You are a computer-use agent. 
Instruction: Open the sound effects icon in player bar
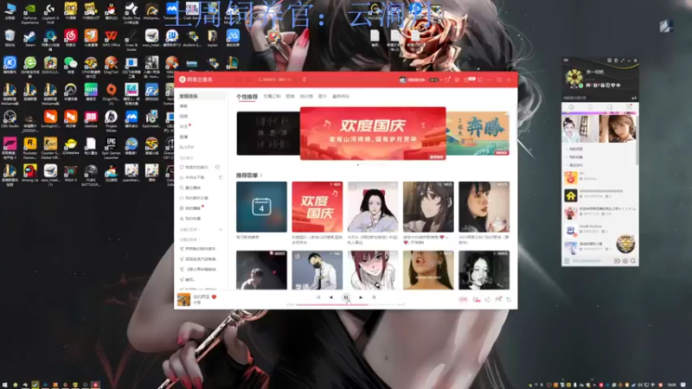(477, 299)
